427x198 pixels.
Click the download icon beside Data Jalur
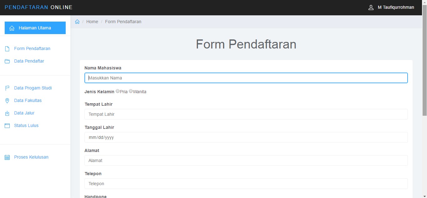pyautogui.click(x=7, y=113)
